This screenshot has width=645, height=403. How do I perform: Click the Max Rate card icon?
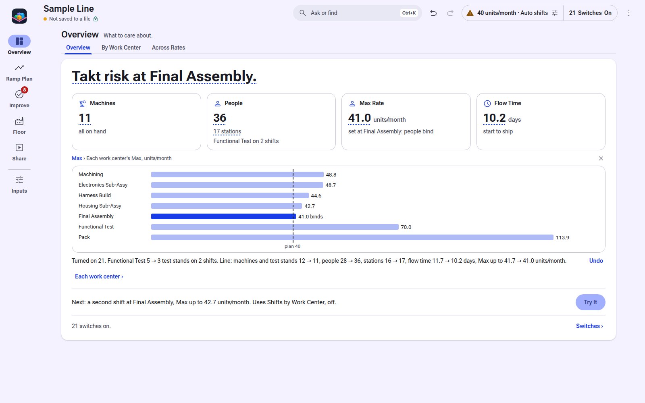352,104
